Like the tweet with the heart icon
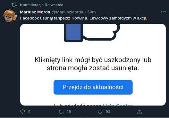This screenshot has height=118, width=169. click(100, 112)
